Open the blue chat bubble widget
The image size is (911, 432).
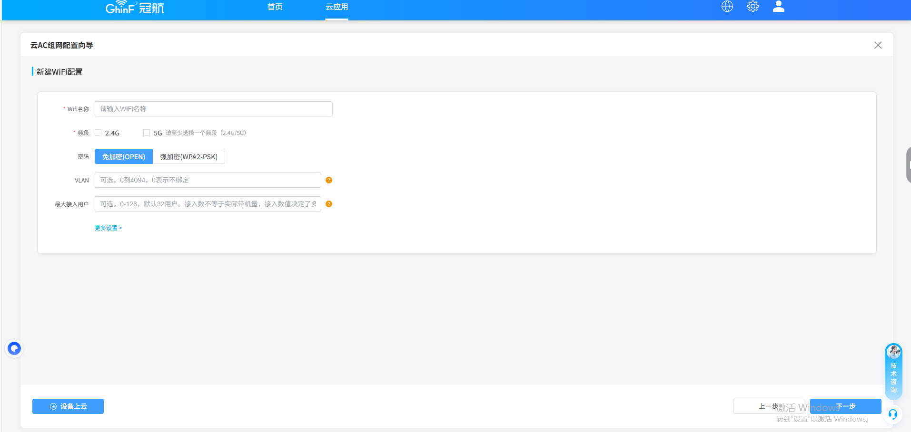[14, 349]
